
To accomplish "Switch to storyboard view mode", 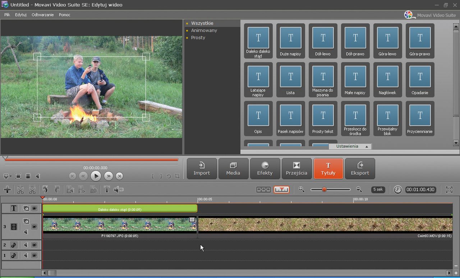I will [x=263, y=190].
